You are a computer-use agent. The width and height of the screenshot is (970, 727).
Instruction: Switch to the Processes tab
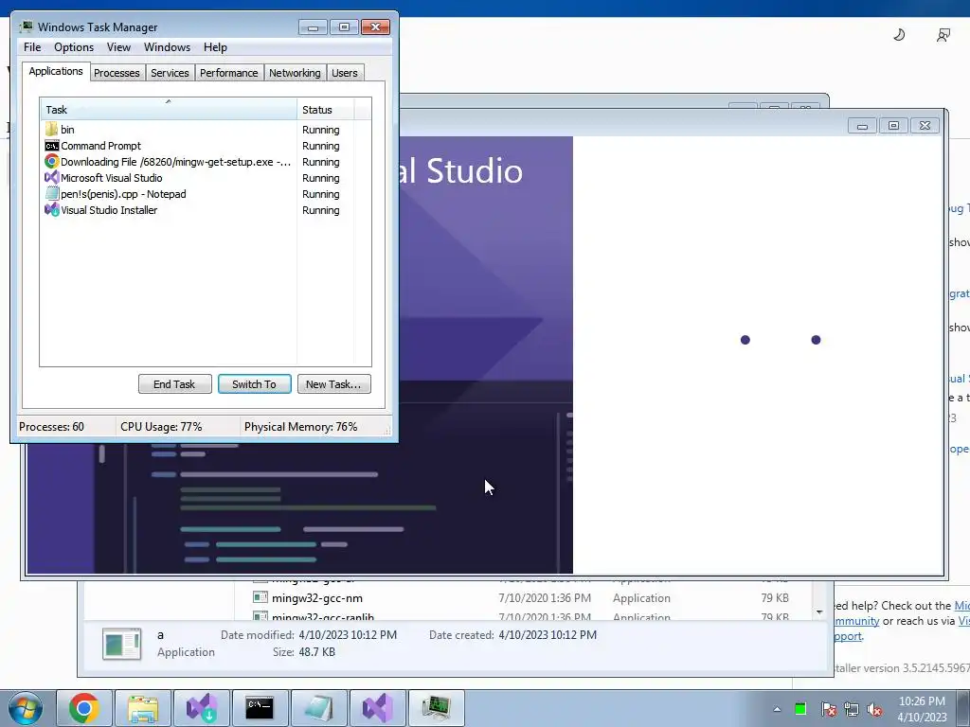(117, 73)
